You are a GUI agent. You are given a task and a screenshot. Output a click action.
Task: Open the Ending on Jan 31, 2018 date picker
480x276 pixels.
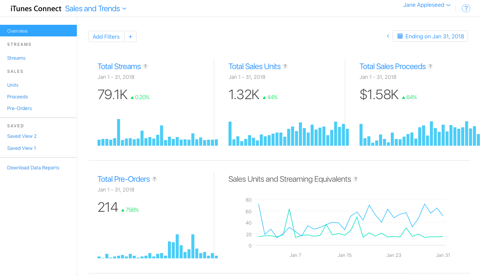[x=430, y=36]
